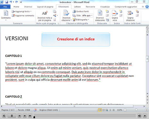Mute the player with speaker icon
Viewport: 149px width, 119px height.
point(139,116)
